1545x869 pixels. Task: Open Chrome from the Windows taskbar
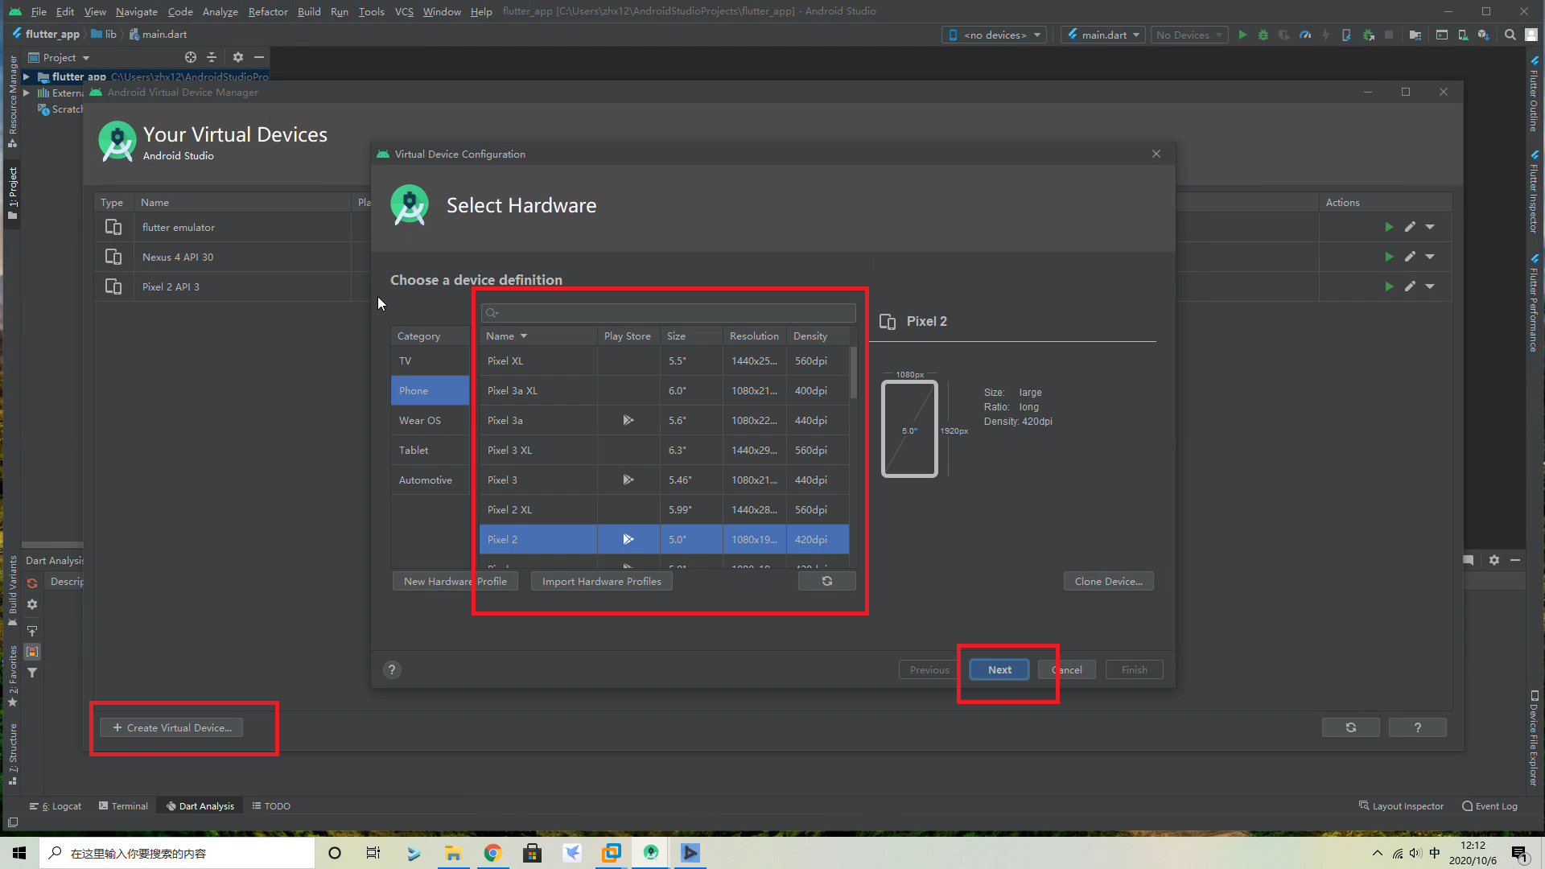[492, 853]
